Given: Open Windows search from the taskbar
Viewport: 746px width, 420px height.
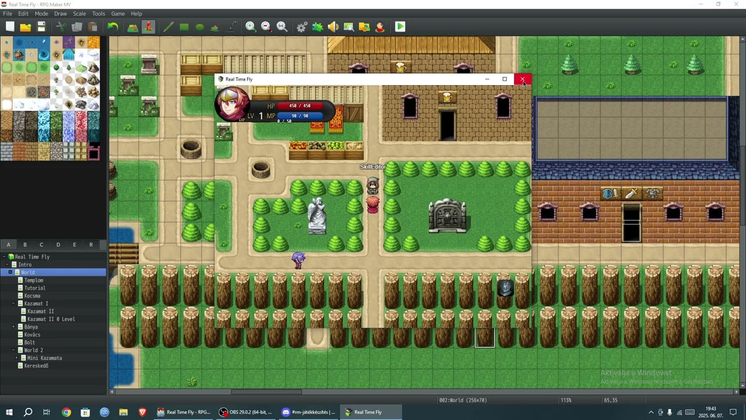Looking at the screenshot, I should coord(28,412).
